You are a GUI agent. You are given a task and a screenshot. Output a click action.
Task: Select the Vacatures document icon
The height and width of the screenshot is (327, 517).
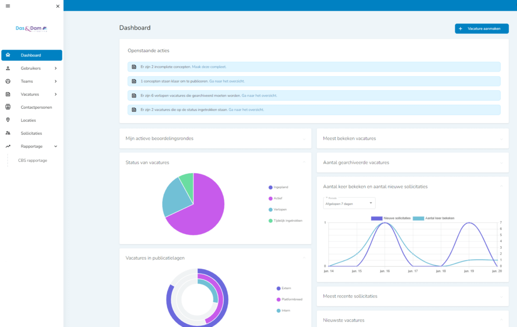8,94
